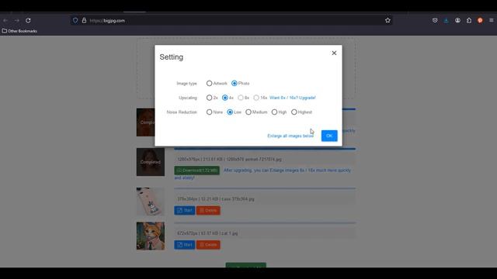The width and height of the screenshot is (497, 279).
Task: Go back using the browser back arrow
Action: (x=5, y=21)
